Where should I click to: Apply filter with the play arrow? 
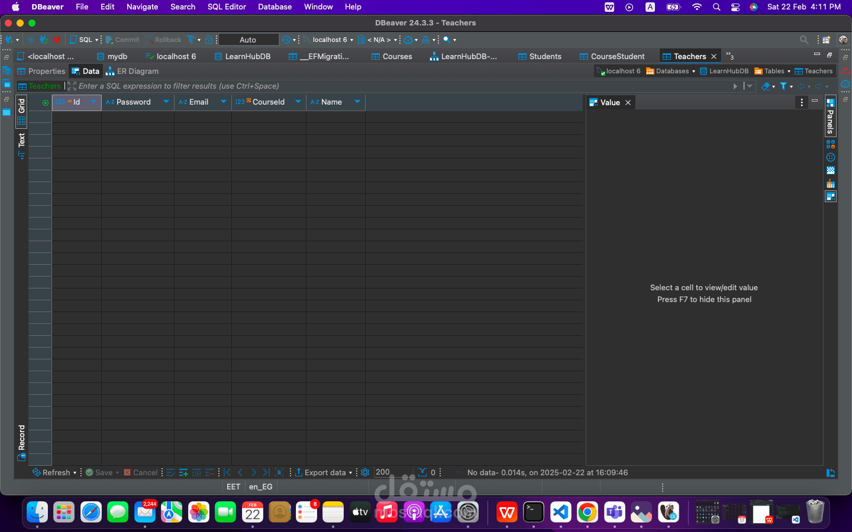(x=735, y=86)
